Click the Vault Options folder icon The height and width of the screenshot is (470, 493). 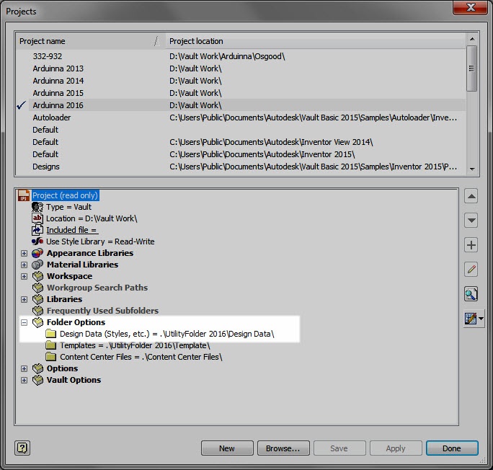click(x=37, y=380)
